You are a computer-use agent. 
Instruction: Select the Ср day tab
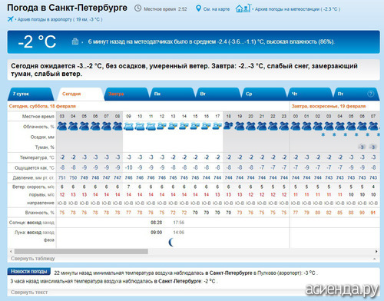[x=263, y=94]
